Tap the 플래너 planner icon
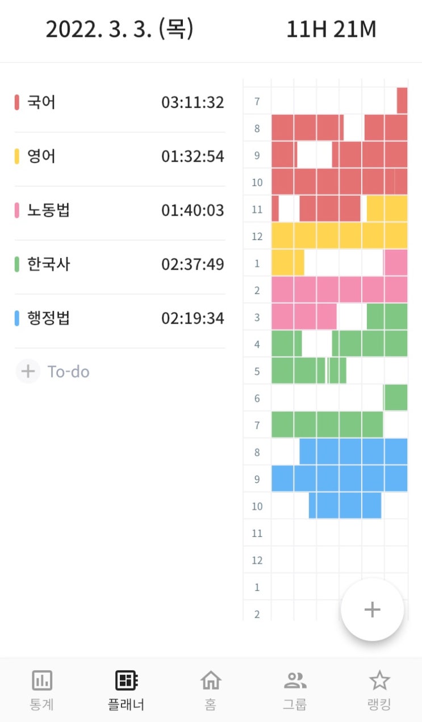This screenshot has height=722, width=422. pos(126,680)
